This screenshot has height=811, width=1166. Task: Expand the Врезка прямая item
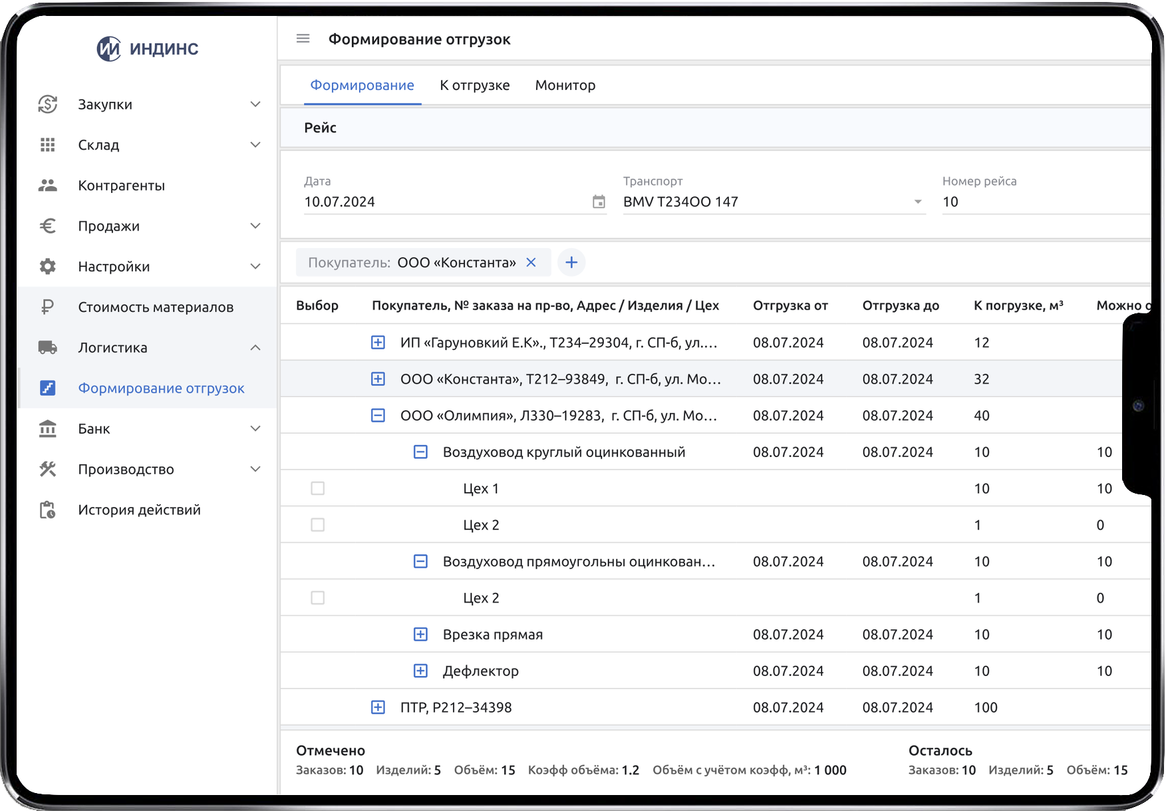[x=420, y=635]
